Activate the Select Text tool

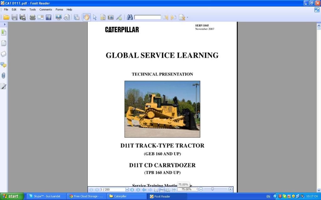pos(103,17)
